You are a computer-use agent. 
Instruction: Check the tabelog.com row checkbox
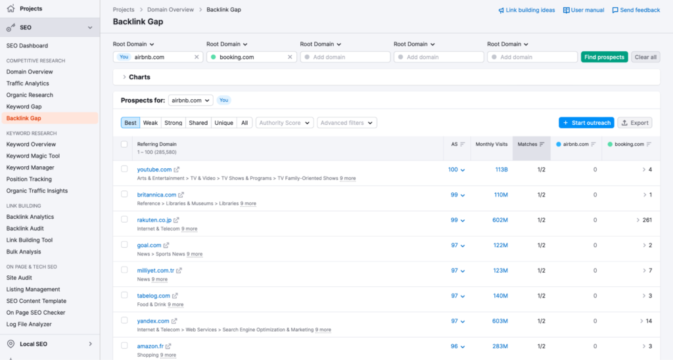[124, 295]
